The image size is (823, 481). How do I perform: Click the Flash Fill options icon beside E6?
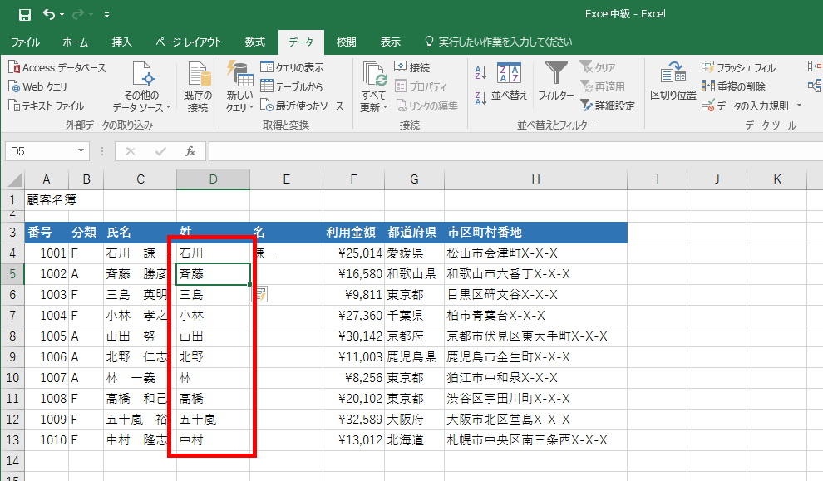pyautogui.click(x=261, y=293)
